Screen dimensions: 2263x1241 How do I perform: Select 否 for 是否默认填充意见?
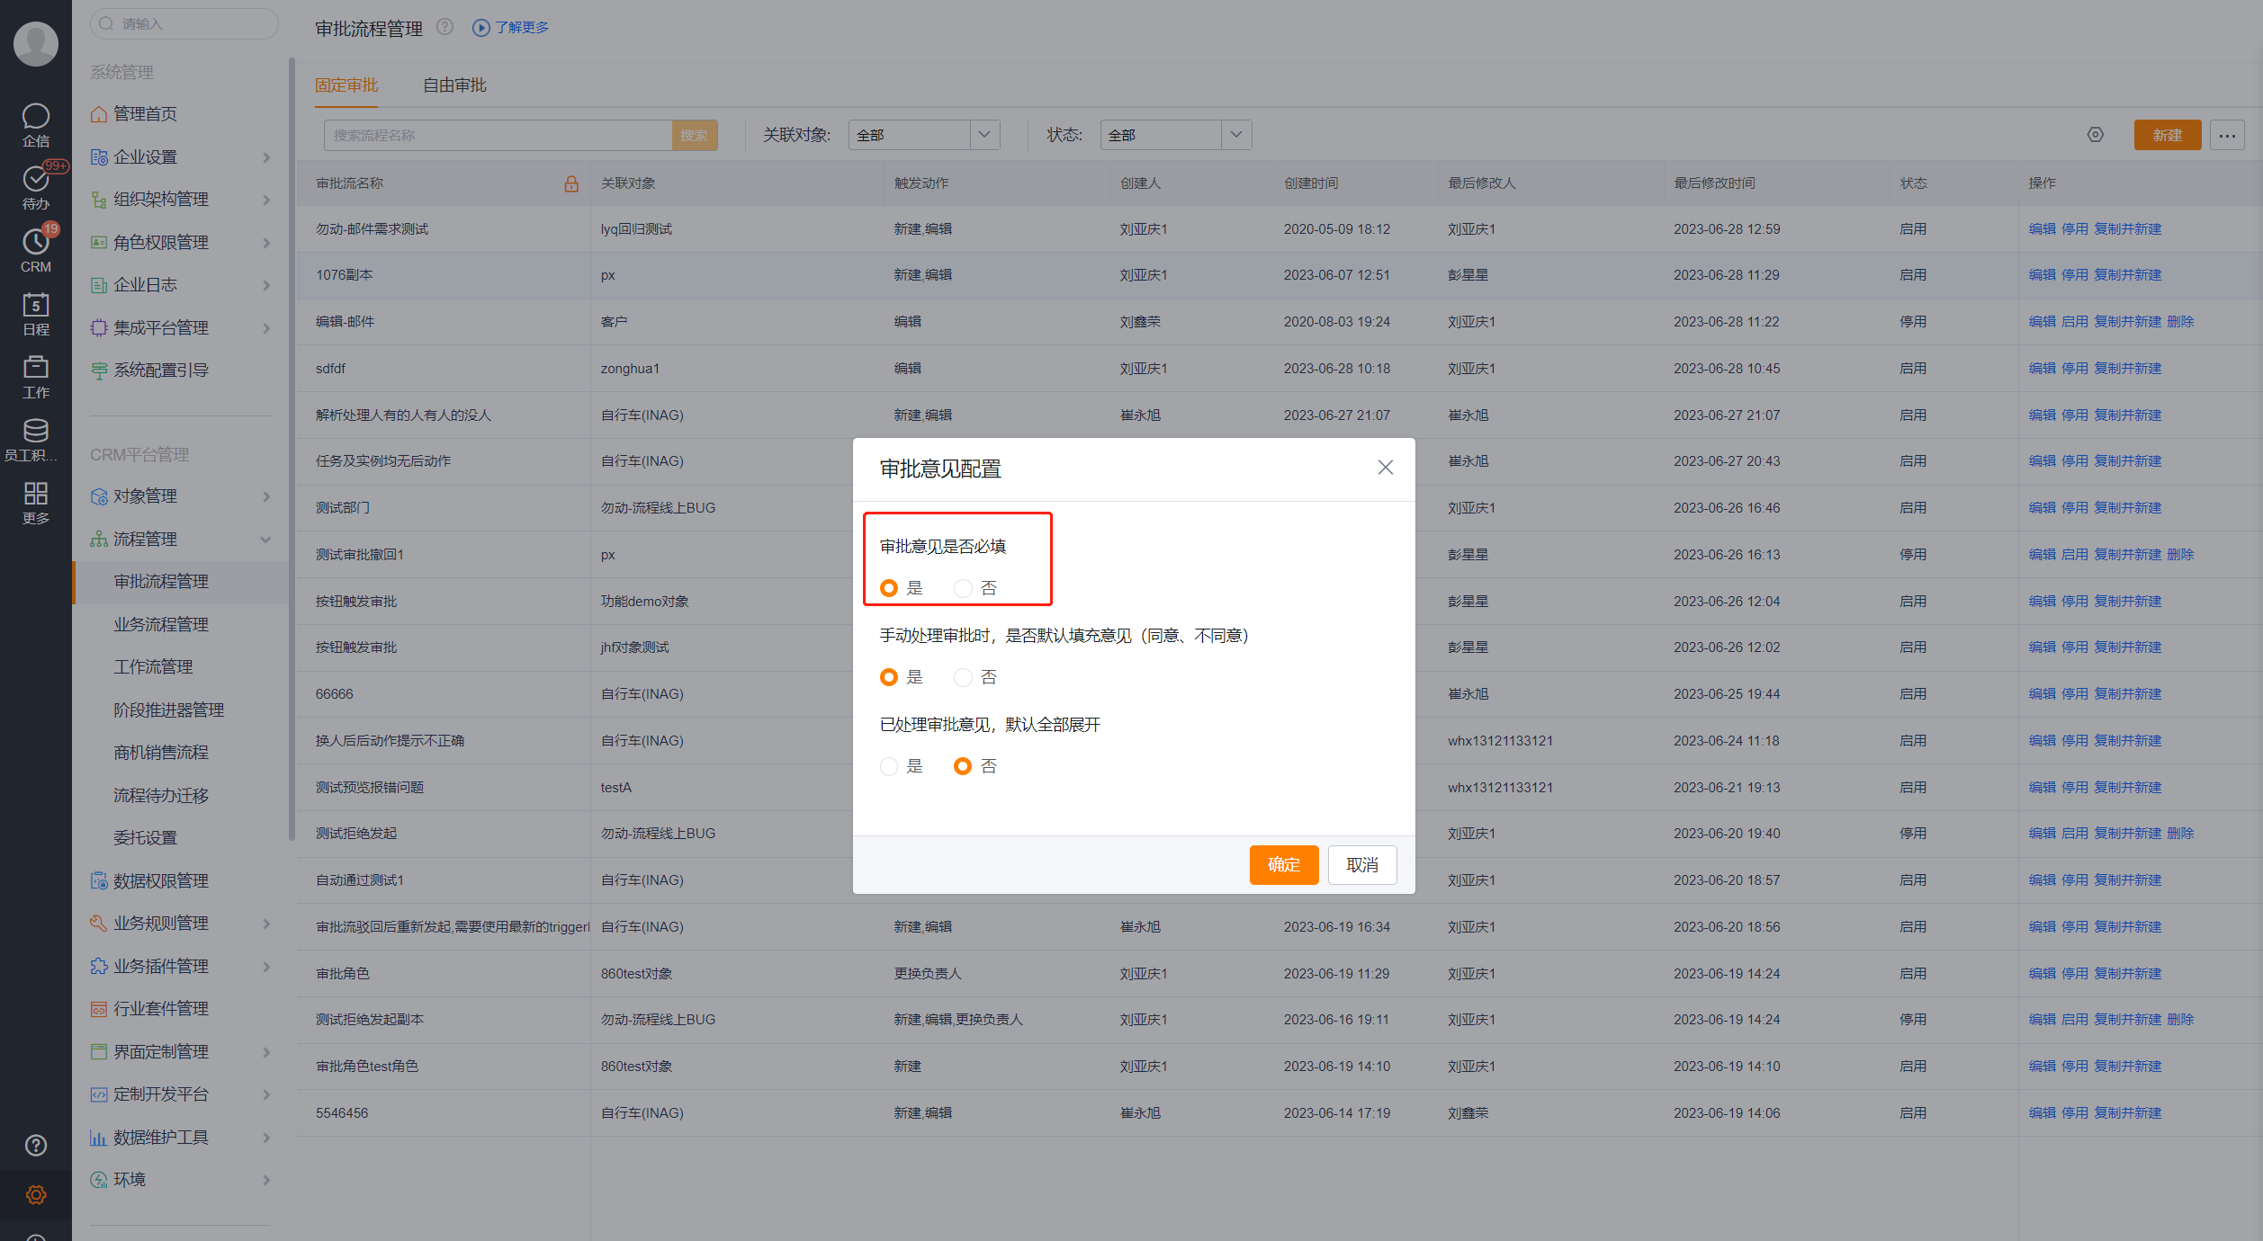[x=963, y=677]
